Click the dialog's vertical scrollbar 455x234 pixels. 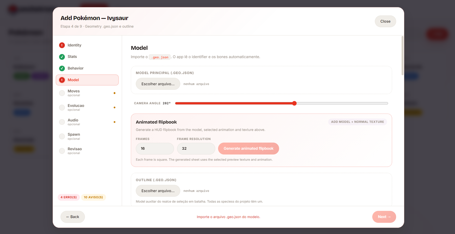click(402, 56)
